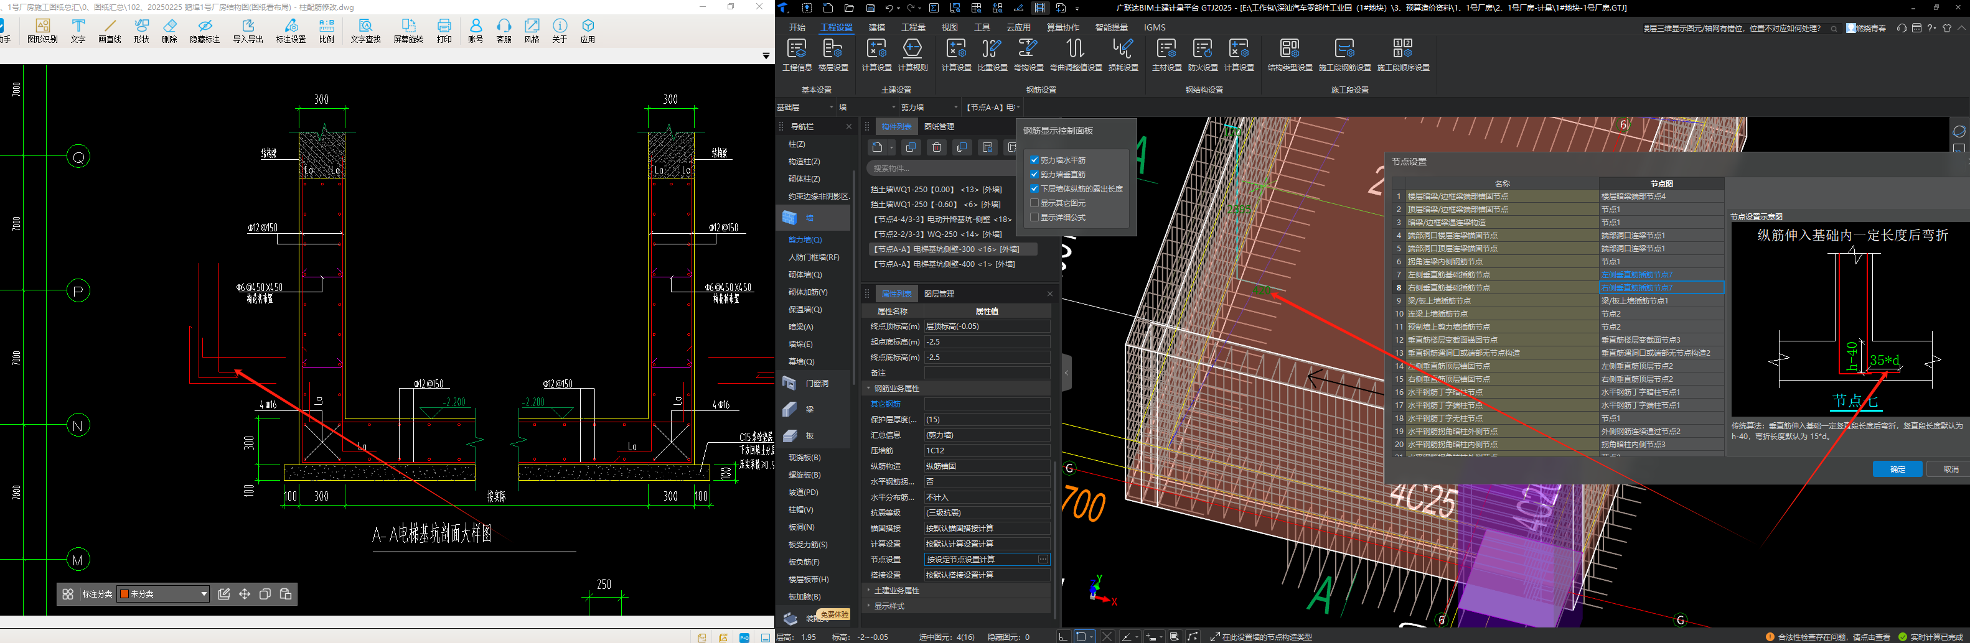Select 右侧垂直筋插筋节点7 cell
The height and width of the screenshot is (643, 1970).
[x=1661, y=288]
